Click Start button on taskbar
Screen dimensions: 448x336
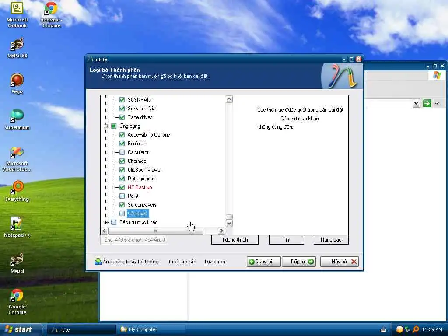[21, 330]
